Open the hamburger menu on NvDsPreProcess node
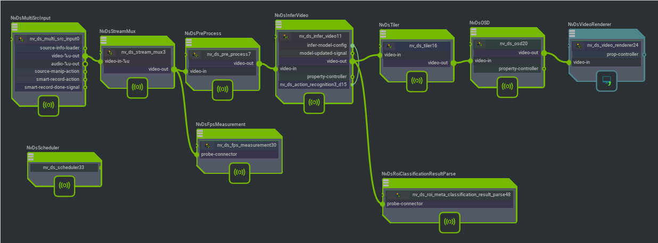This screenshot has height=243, width=658. (191, 42)
